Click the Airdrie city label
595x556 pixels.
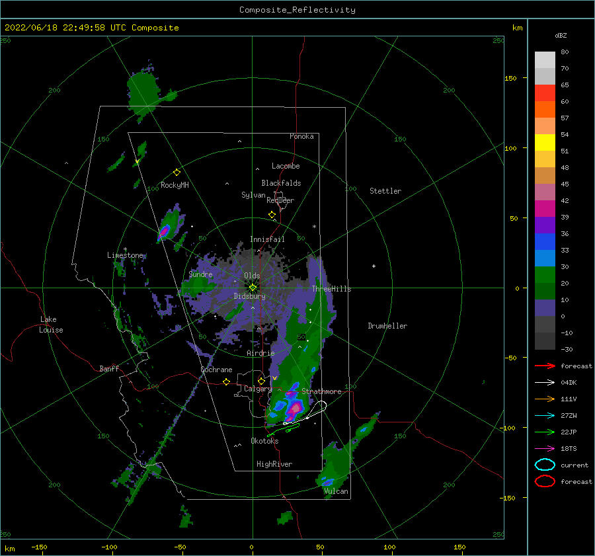tap(260, 353)
